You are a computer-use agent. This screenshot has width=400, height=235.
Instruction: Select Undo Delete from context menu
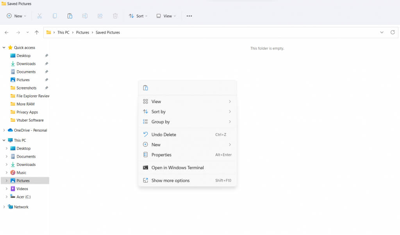(164, 135)
